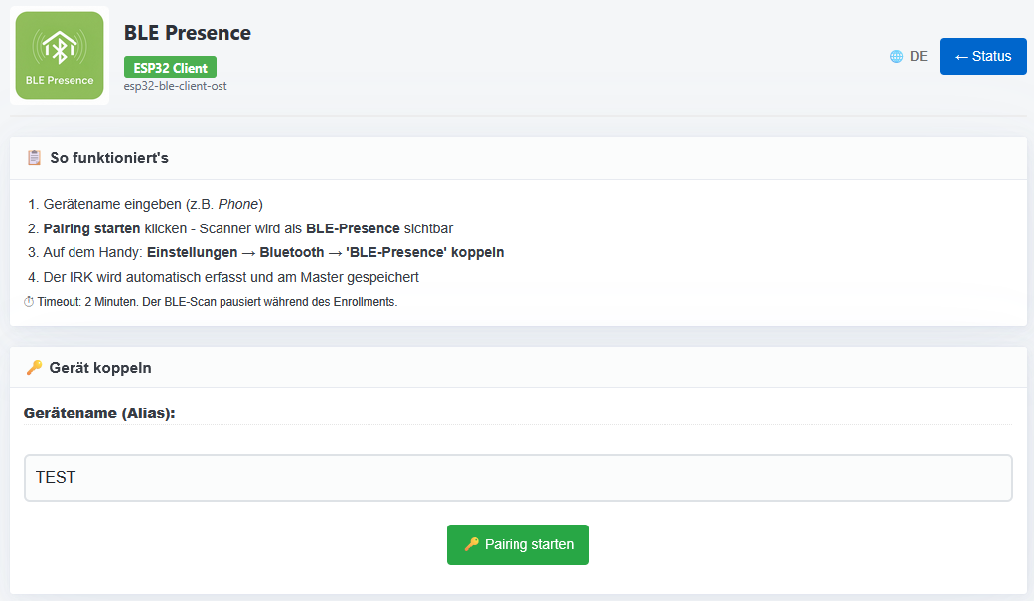Click the BLE Presence page title
The width and height of the screenshot is (1034, 601).
pos(188,33)
